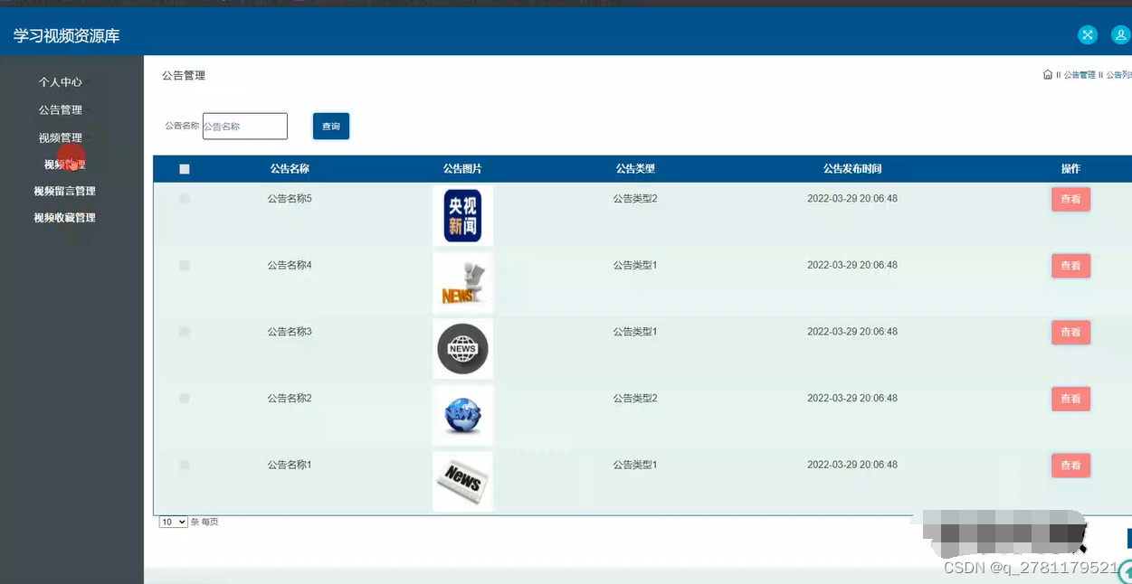Viewport: 1132px width, 584px height.
Task: Click the user profile icon in top bar
Action: point(1120,34)
